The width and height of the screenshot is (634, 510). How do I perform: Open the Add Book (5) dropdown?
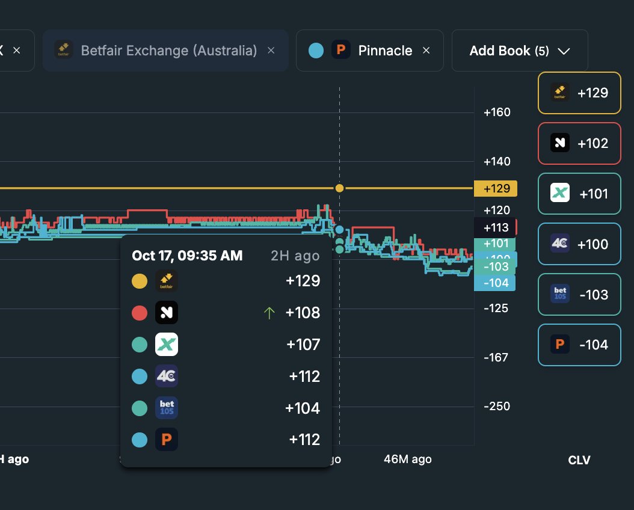520,51
